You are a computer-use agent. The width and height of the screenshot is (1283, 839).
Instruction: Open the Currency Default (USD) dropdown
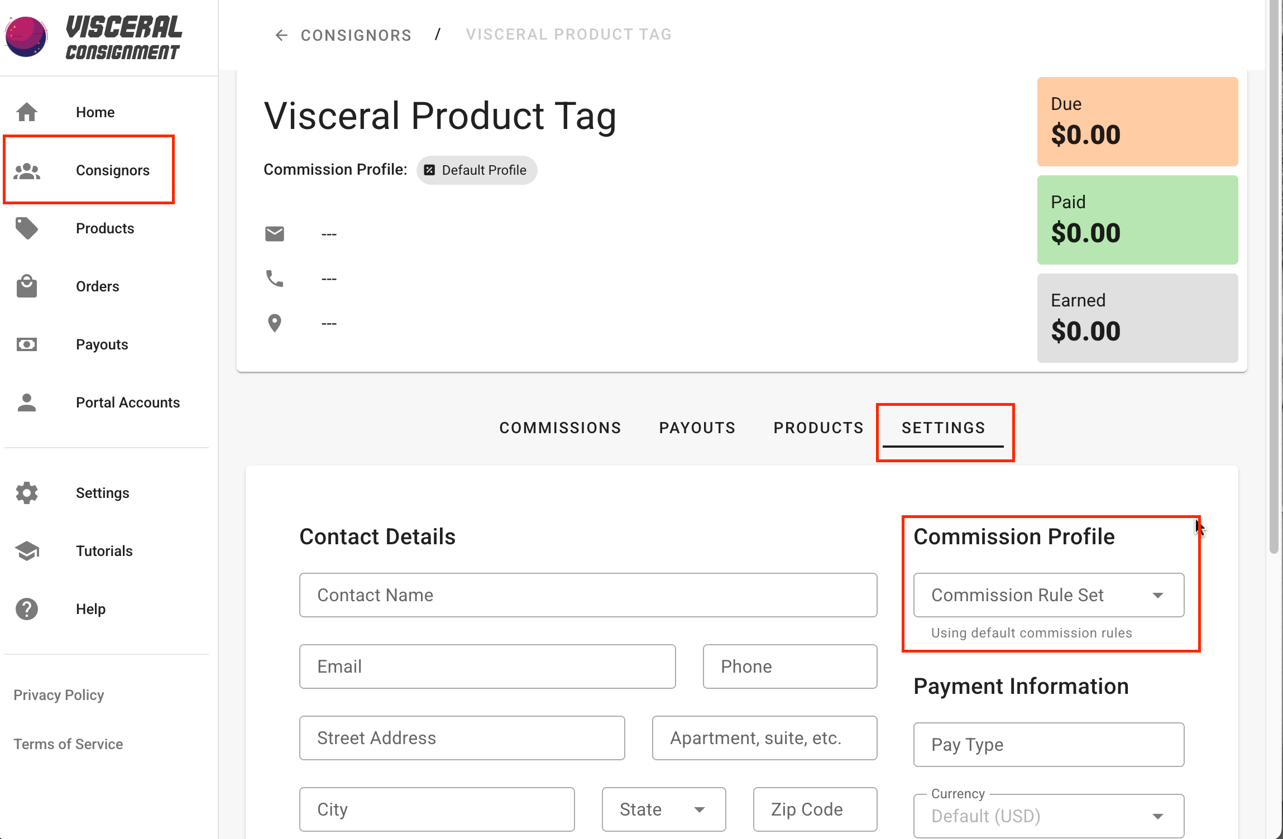(x=1048, y=816)
